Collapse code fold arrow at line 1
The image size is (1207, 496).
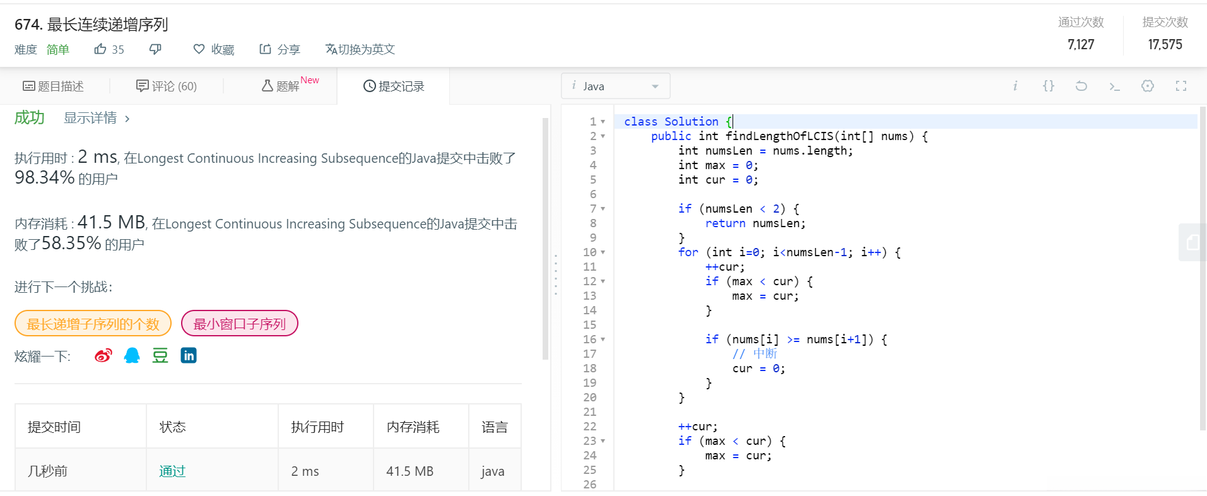click(603, 122)
